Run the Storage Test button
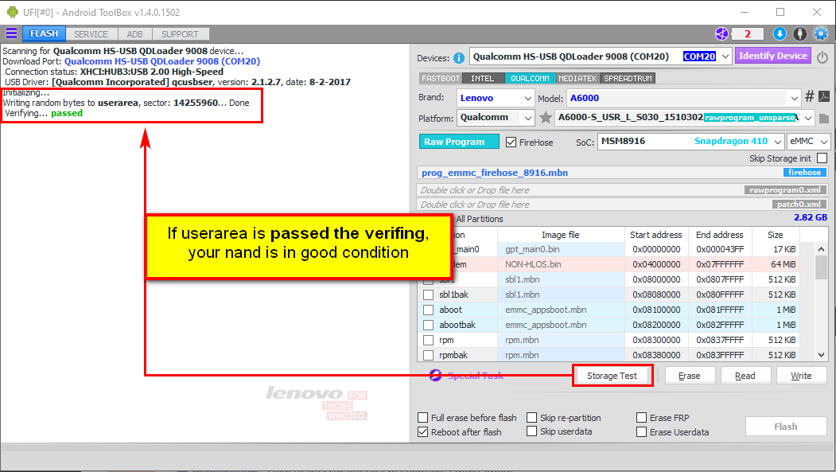 (612, 376)
